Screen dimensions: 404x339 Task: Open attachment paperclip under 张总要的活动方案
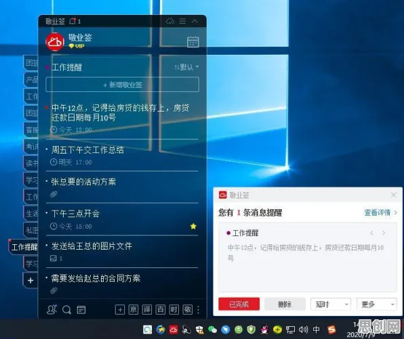tap(54, 194)
